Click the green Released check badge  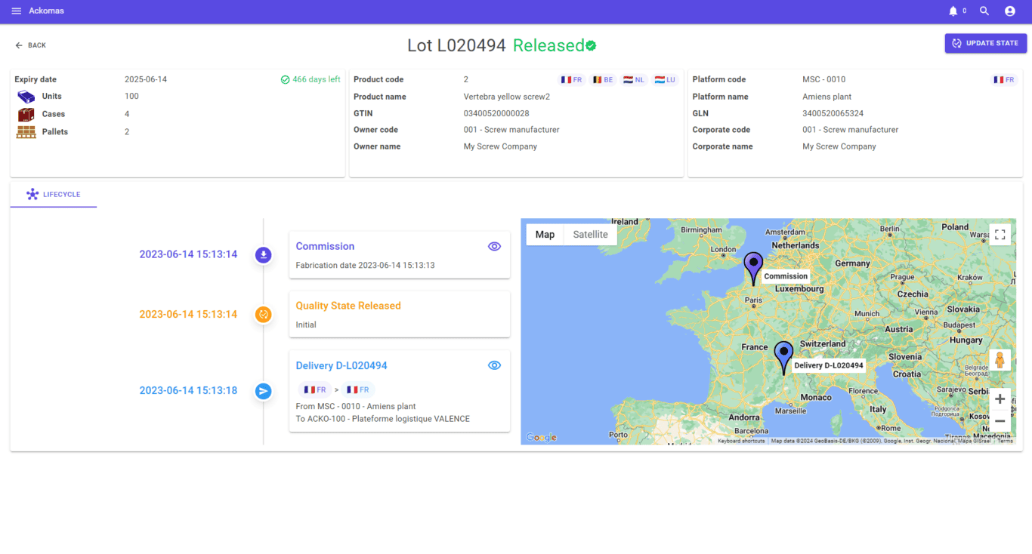(591, 45)
